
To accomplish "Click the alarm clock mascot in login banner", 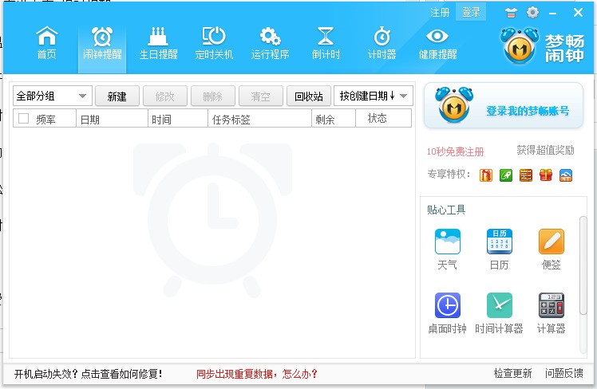I will click(454, 104).
